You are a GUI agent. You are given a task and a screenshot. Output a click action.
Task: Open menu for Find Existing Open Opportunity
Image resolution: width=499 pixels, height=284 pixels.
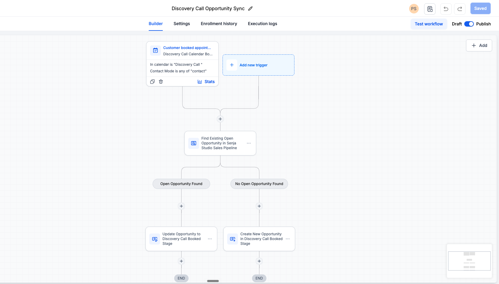coord(249,143)
